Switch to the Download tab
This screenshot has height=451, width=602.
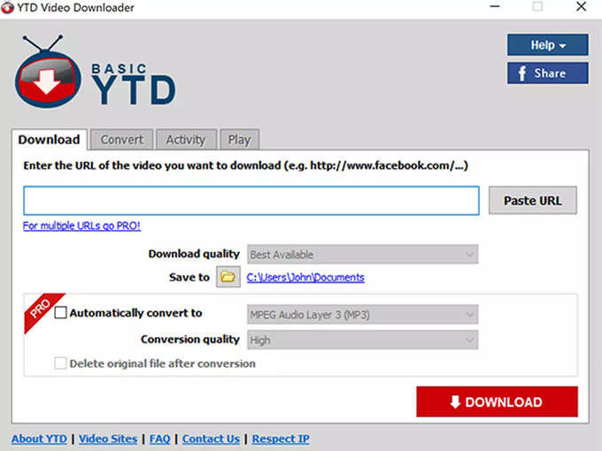point(50,140)
